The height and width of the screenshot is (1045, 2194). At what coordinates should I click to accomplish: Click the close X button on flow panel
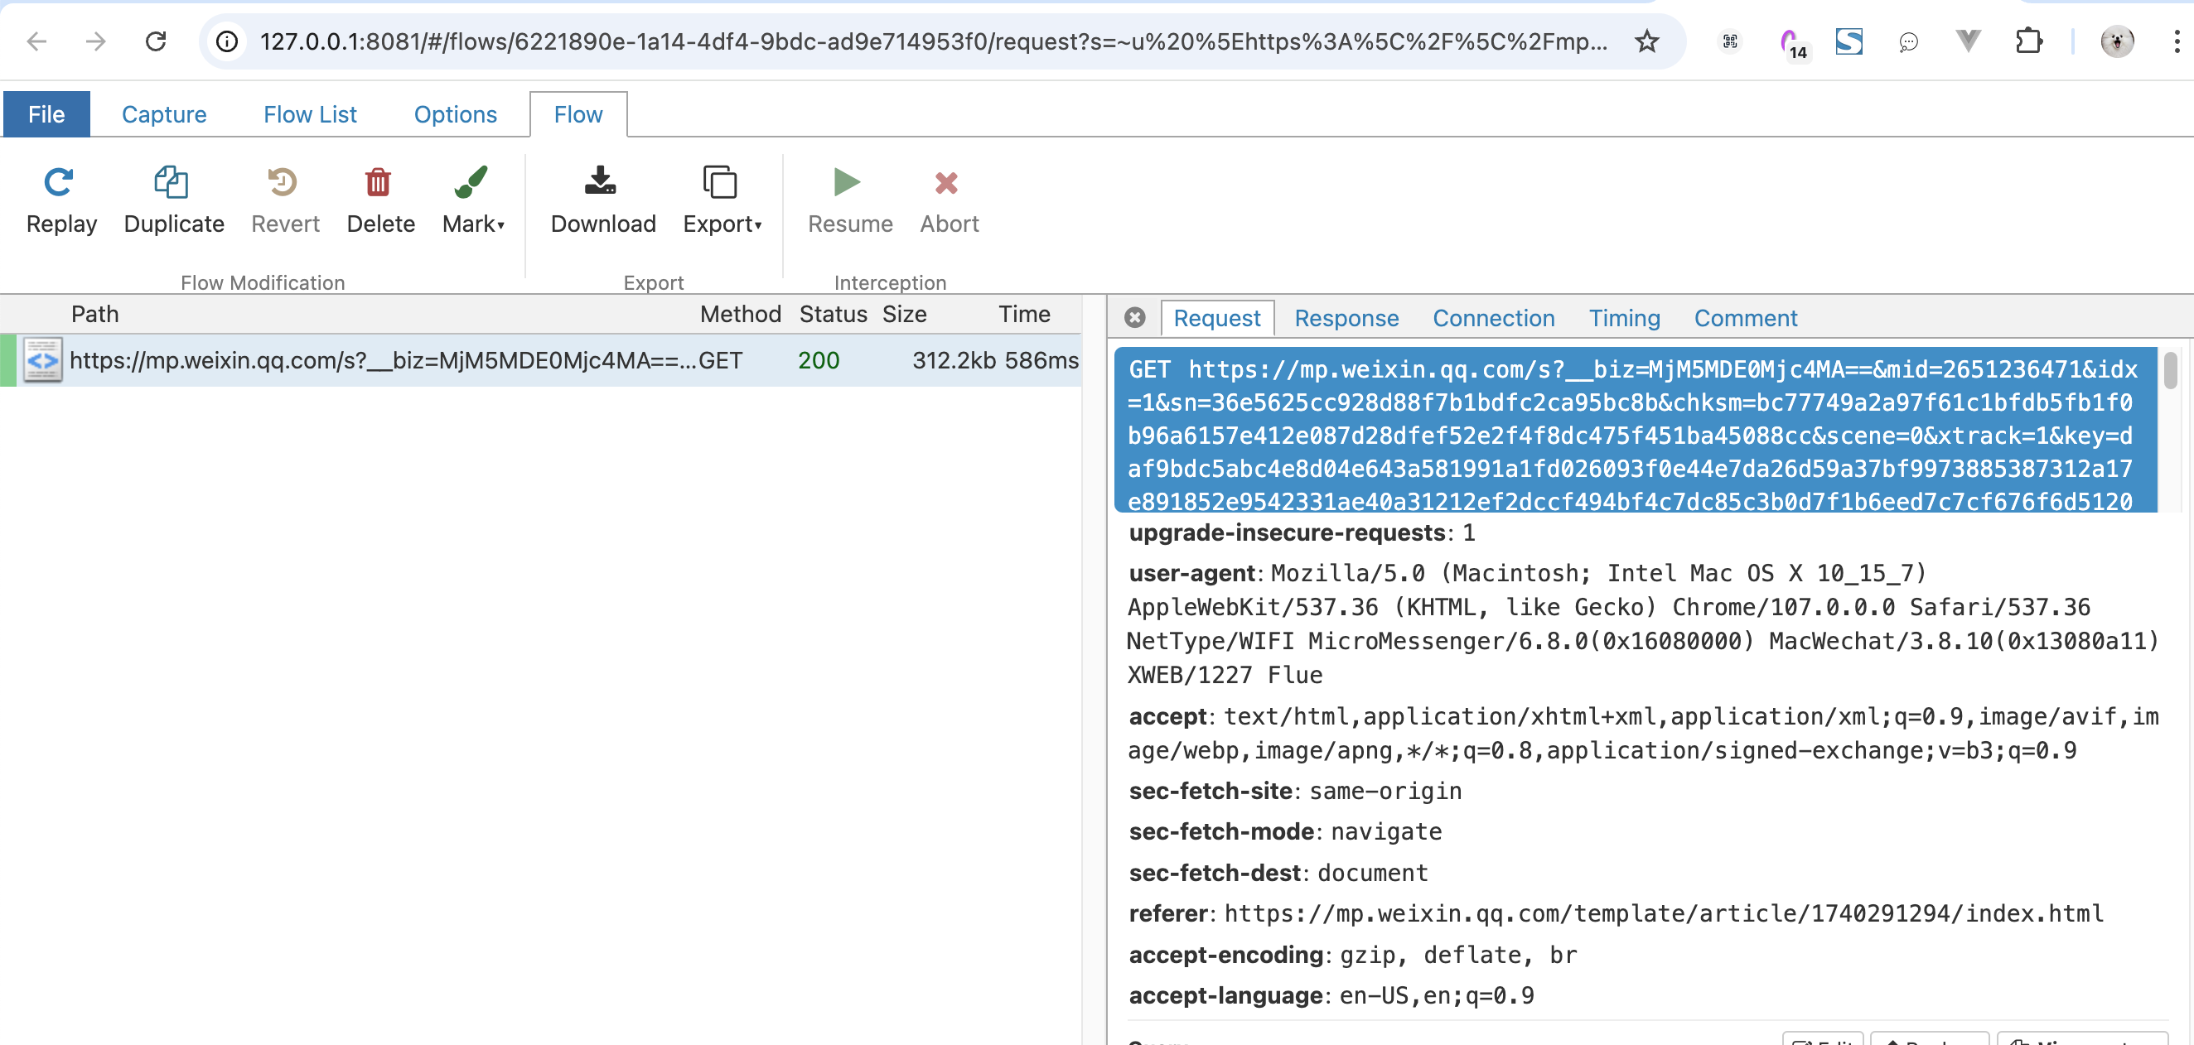(1135, 317)
